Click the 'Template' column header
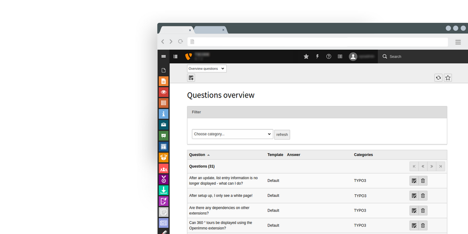 [x=275, y=155]
